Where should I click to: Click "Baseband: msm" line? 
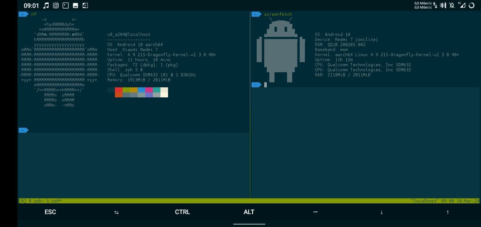[331, 49]
